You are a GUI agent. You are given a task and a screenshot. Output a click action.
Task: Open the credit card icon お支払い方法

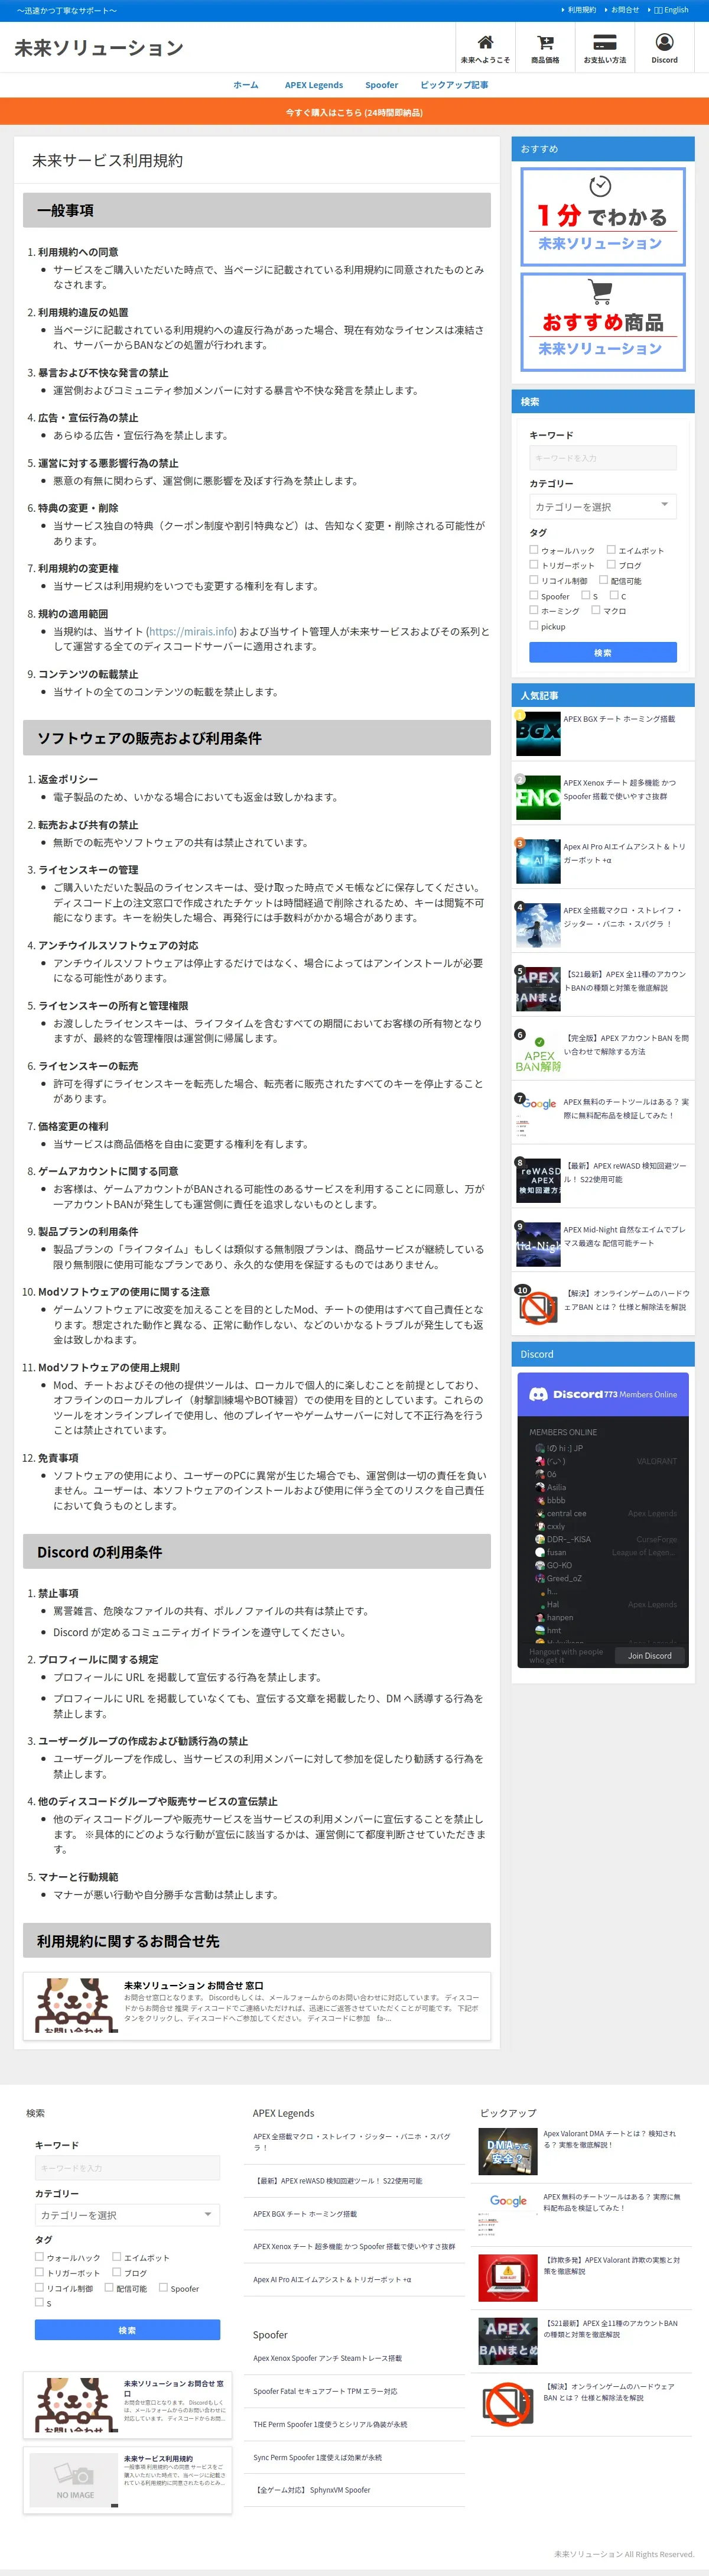point(605,43)
